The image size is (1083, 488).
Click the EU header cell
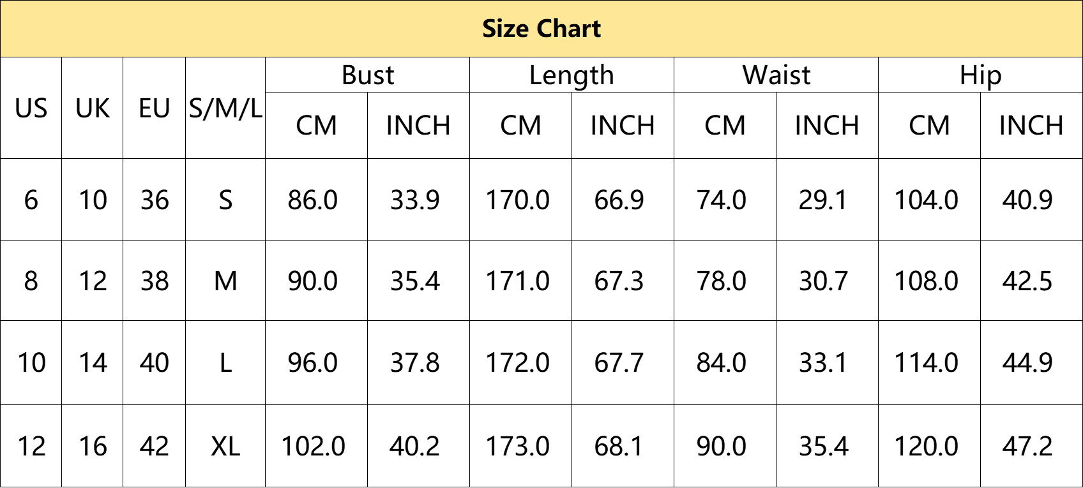tap(155, 108)
